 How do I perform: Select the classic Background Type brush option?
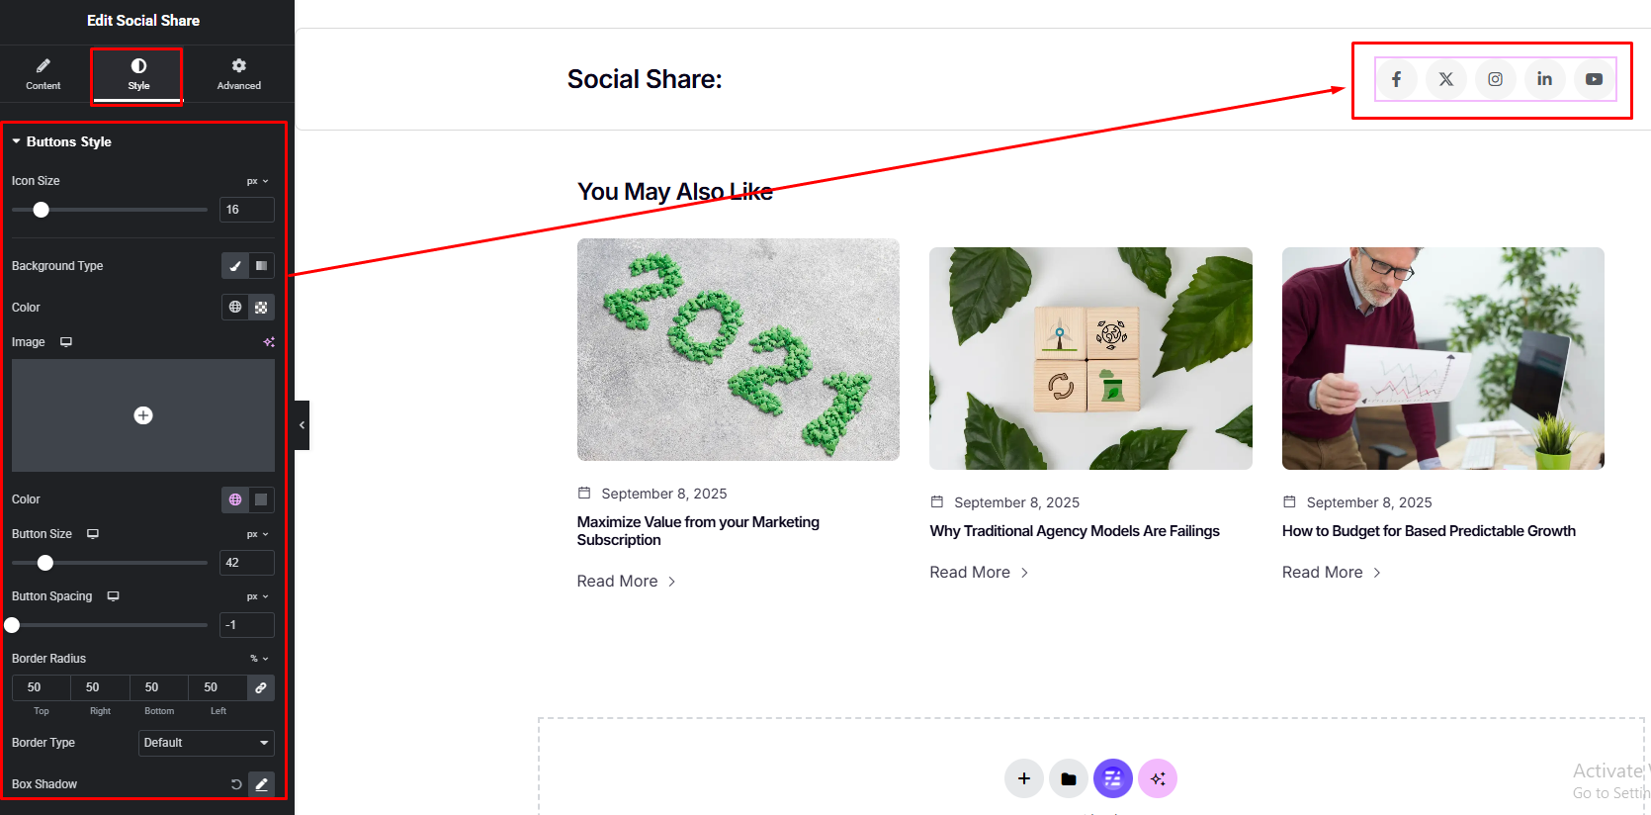[235, 266]
